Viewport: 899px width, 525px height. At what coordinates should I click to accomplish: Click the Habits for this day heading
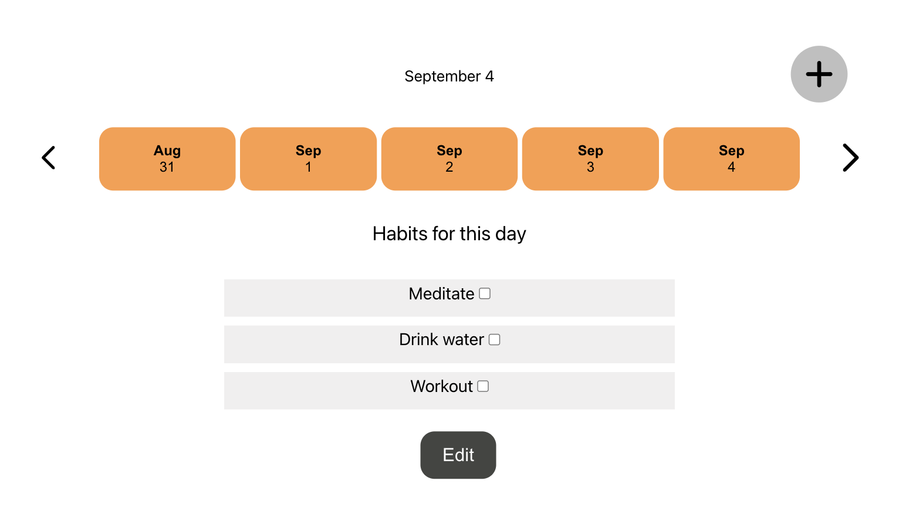click(x=449, y=233)
